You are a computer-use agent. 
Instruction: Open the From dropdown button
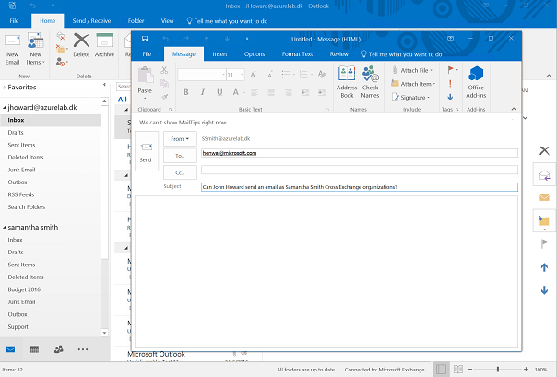[x=180, y=139]
